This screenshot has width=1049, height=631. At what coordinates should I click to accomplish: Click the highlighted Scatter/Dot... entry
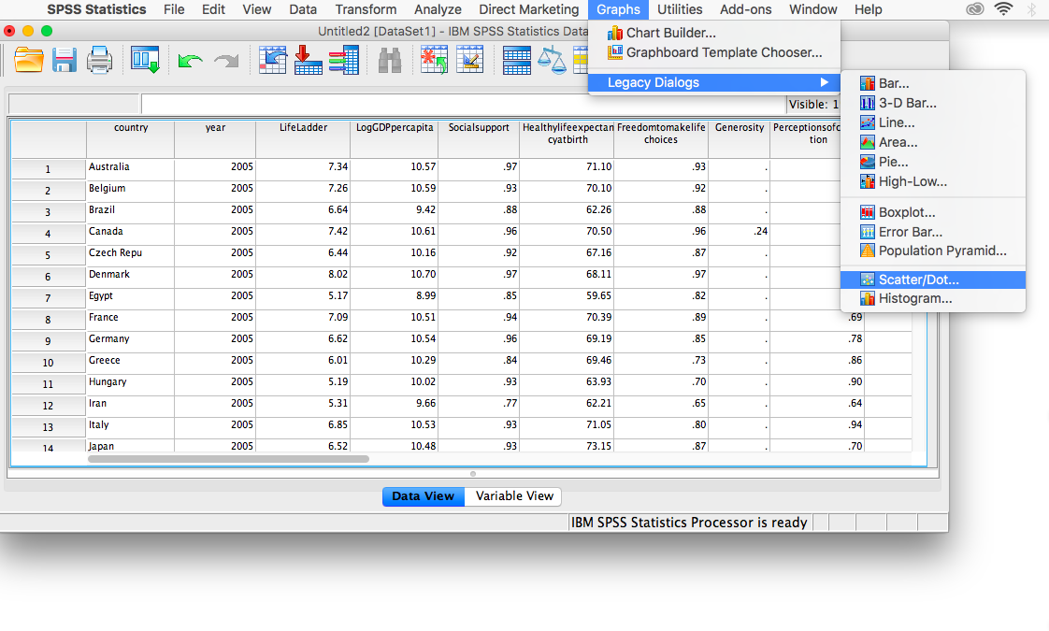[932, 280]
